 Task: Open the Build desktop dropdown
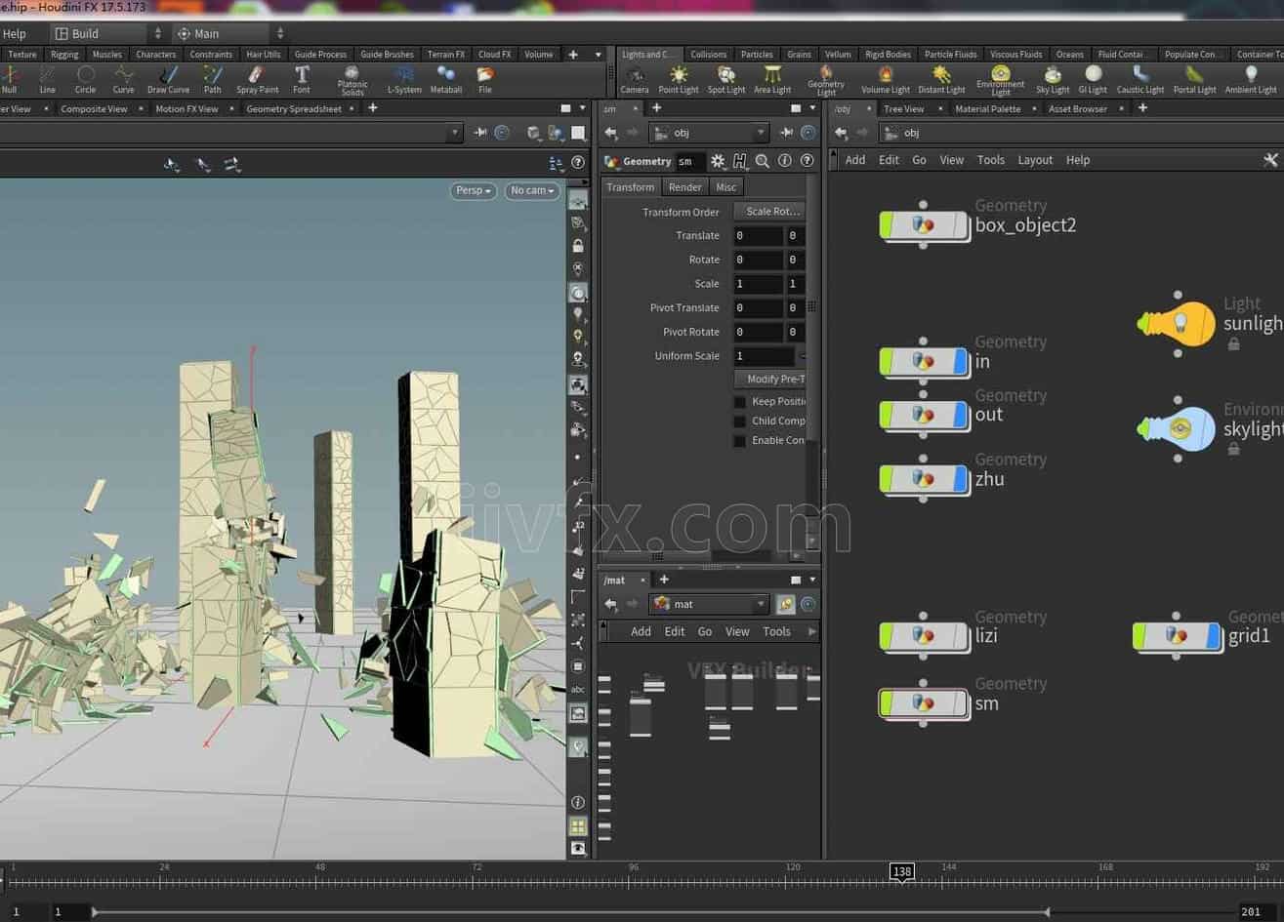pos(106,33)
